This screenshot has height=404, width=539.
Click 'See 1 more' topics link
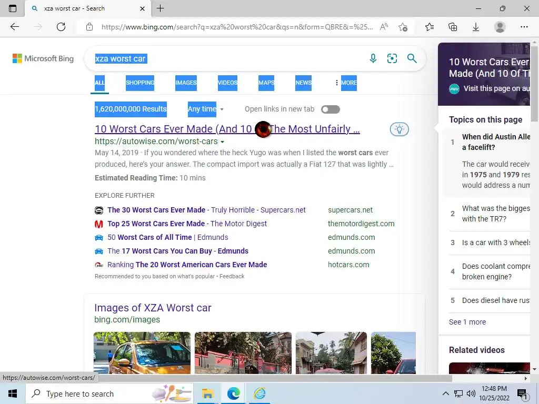(x=467, y=322)
